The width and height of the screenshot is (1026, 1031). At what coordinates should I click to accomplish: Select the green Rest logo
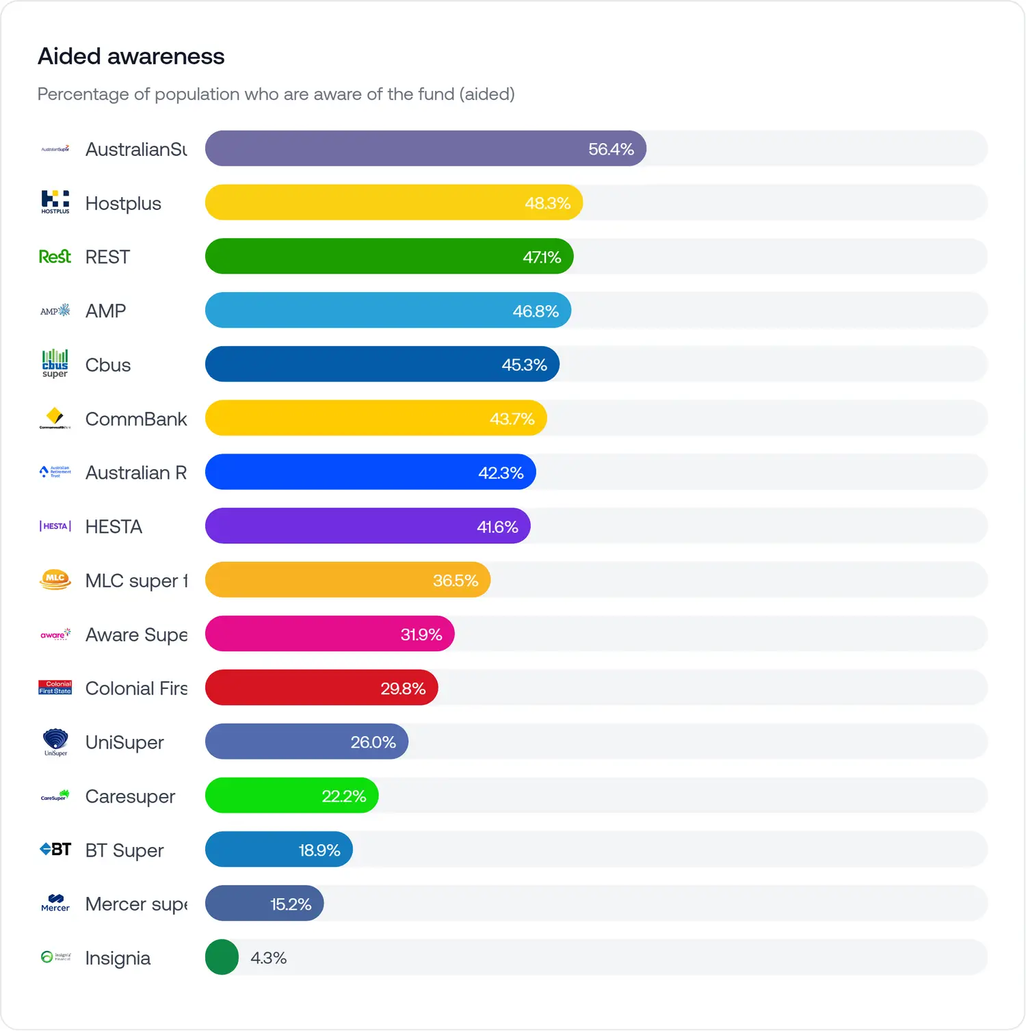click(x=55, y=257)
